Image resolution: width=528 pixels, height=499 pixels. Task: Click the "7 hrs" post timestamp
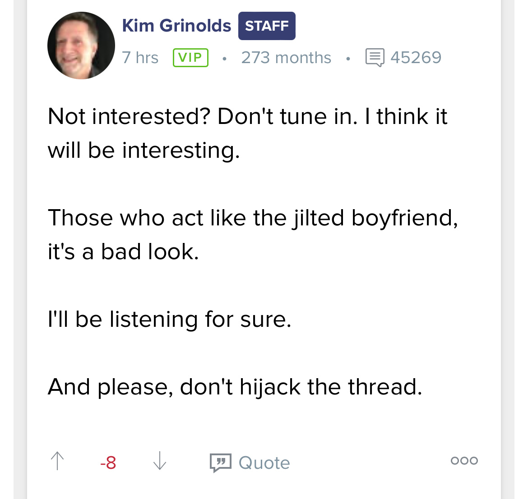tap(140, 57)
